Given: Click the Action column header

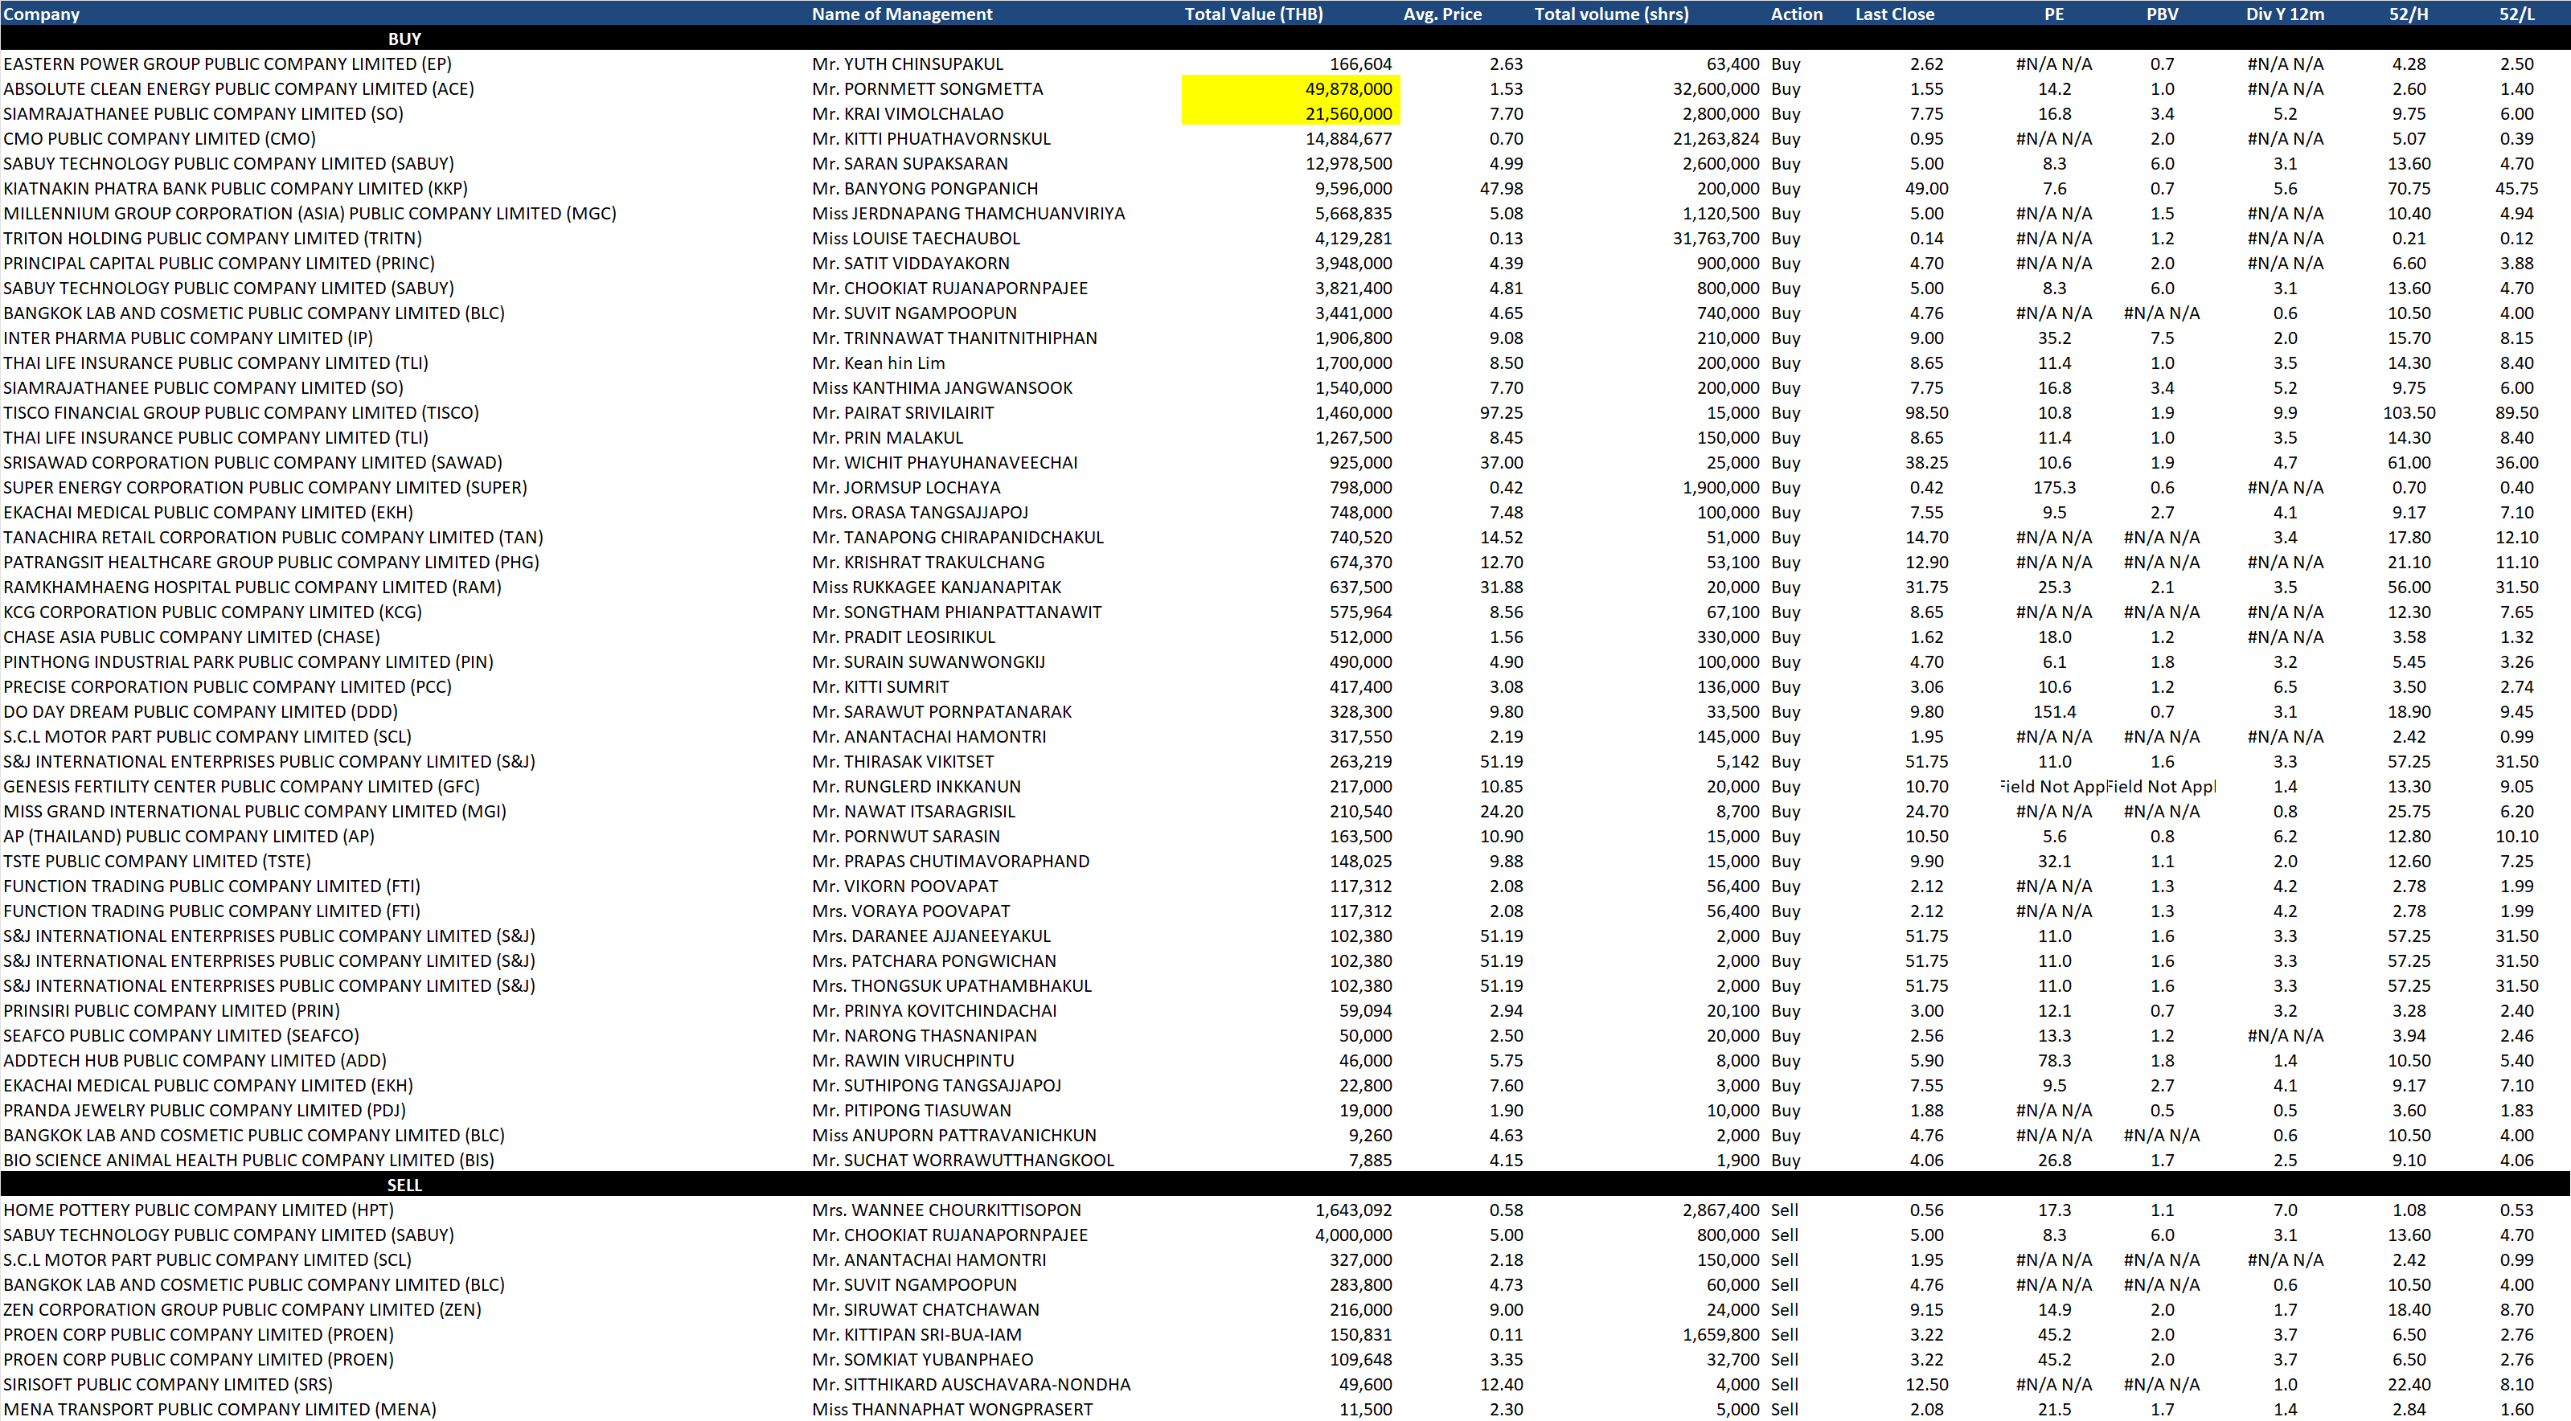Looking at the screenshot, I should (x=1797, y=14).
